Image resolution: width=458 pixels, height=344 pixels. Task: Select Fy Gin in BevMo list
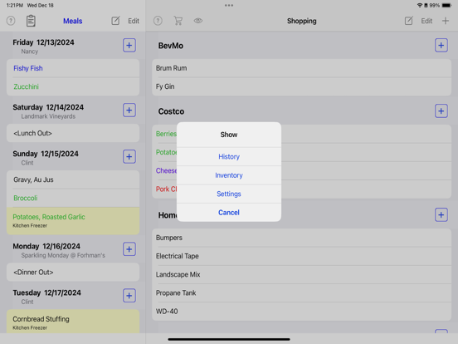[302, 86]
